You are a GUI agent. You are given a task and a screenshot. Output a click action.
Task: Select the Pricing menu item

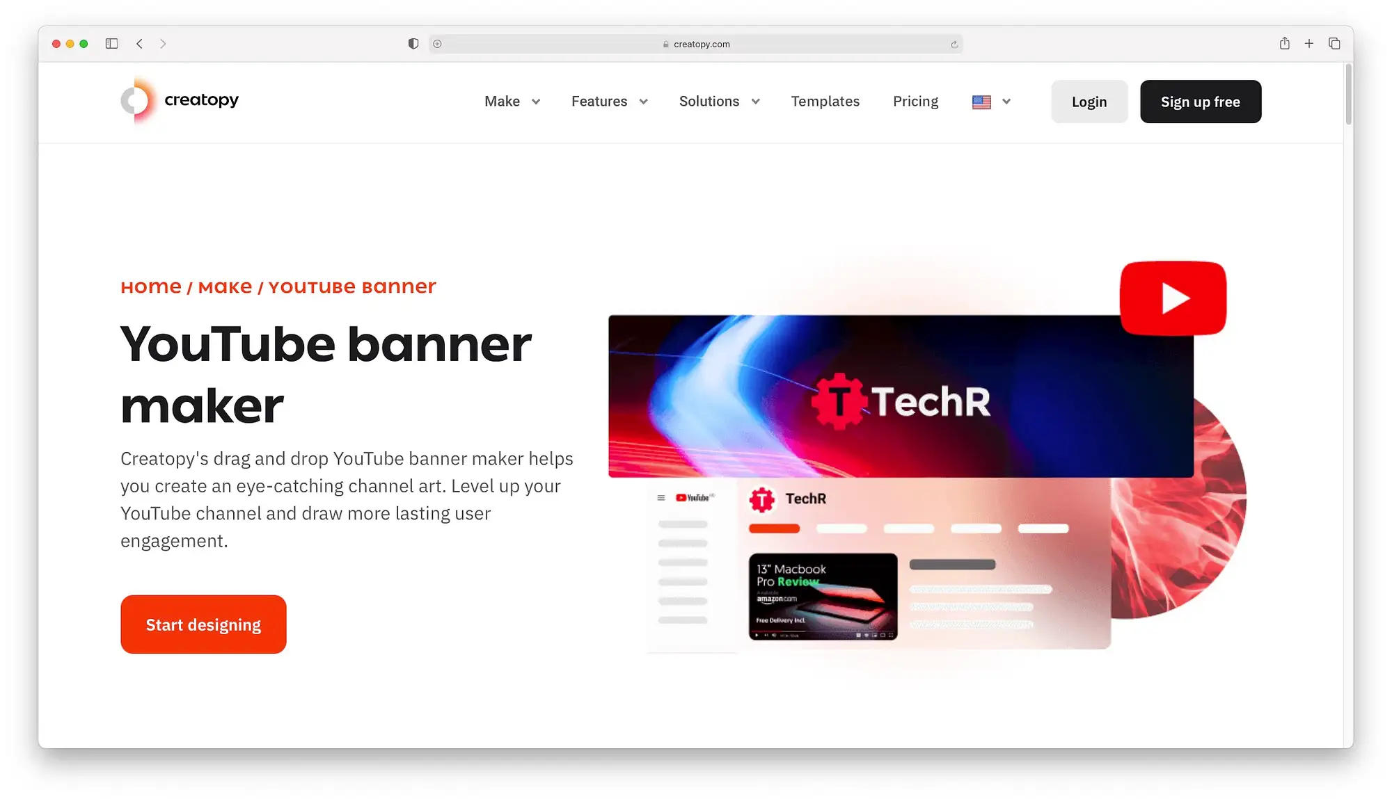(915, 102)
